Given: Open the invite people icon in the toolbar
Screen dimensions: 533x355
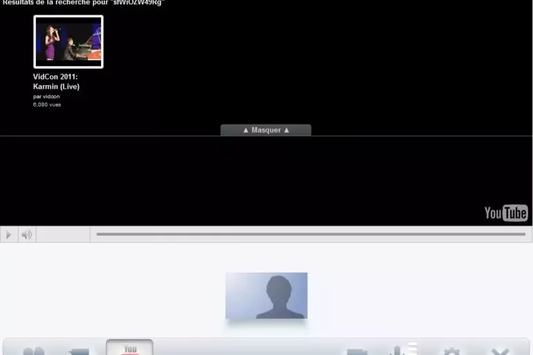Looking at the screenshot, I should [34, 351].
